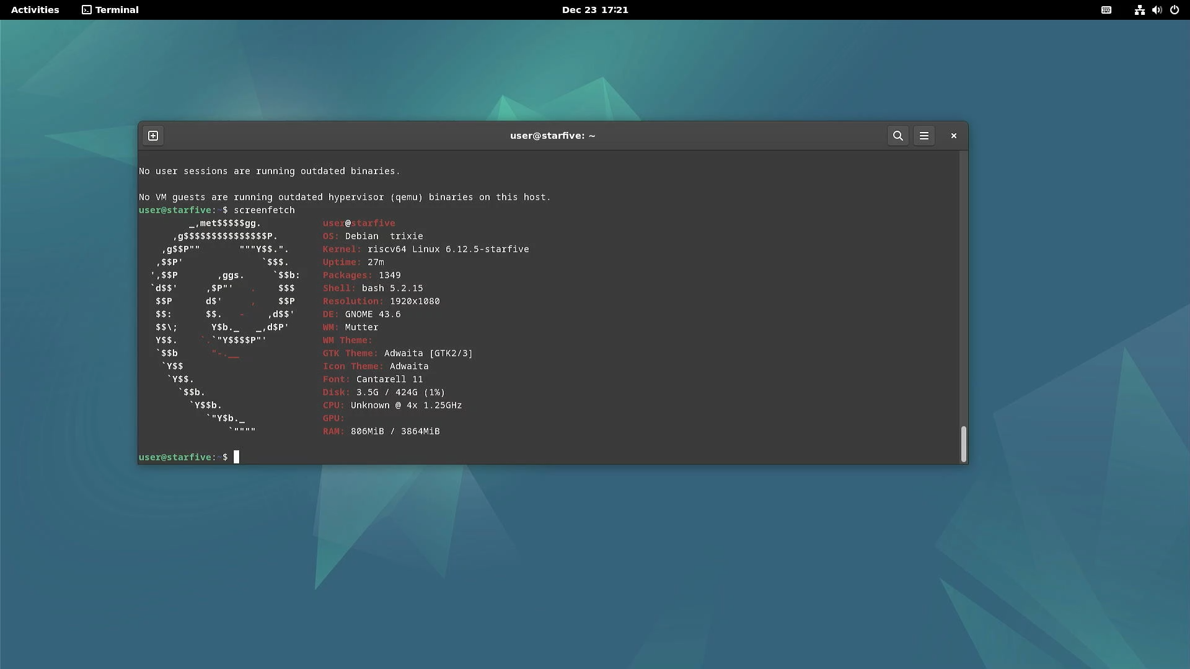Open the terminal hamburger menu

coord(923,136)
